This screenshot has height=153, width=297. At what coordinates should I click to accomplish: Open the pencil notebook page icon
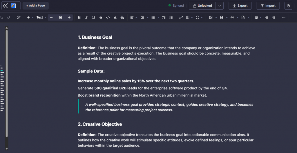tap(13, 6)
